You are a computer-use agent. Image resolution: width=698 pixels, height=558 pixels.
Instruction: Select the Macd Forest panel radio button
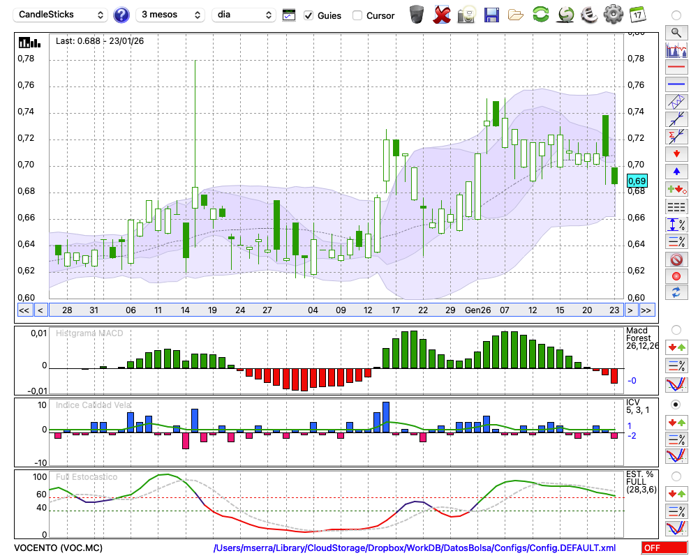pyautogui.click(x=676, y=329)
